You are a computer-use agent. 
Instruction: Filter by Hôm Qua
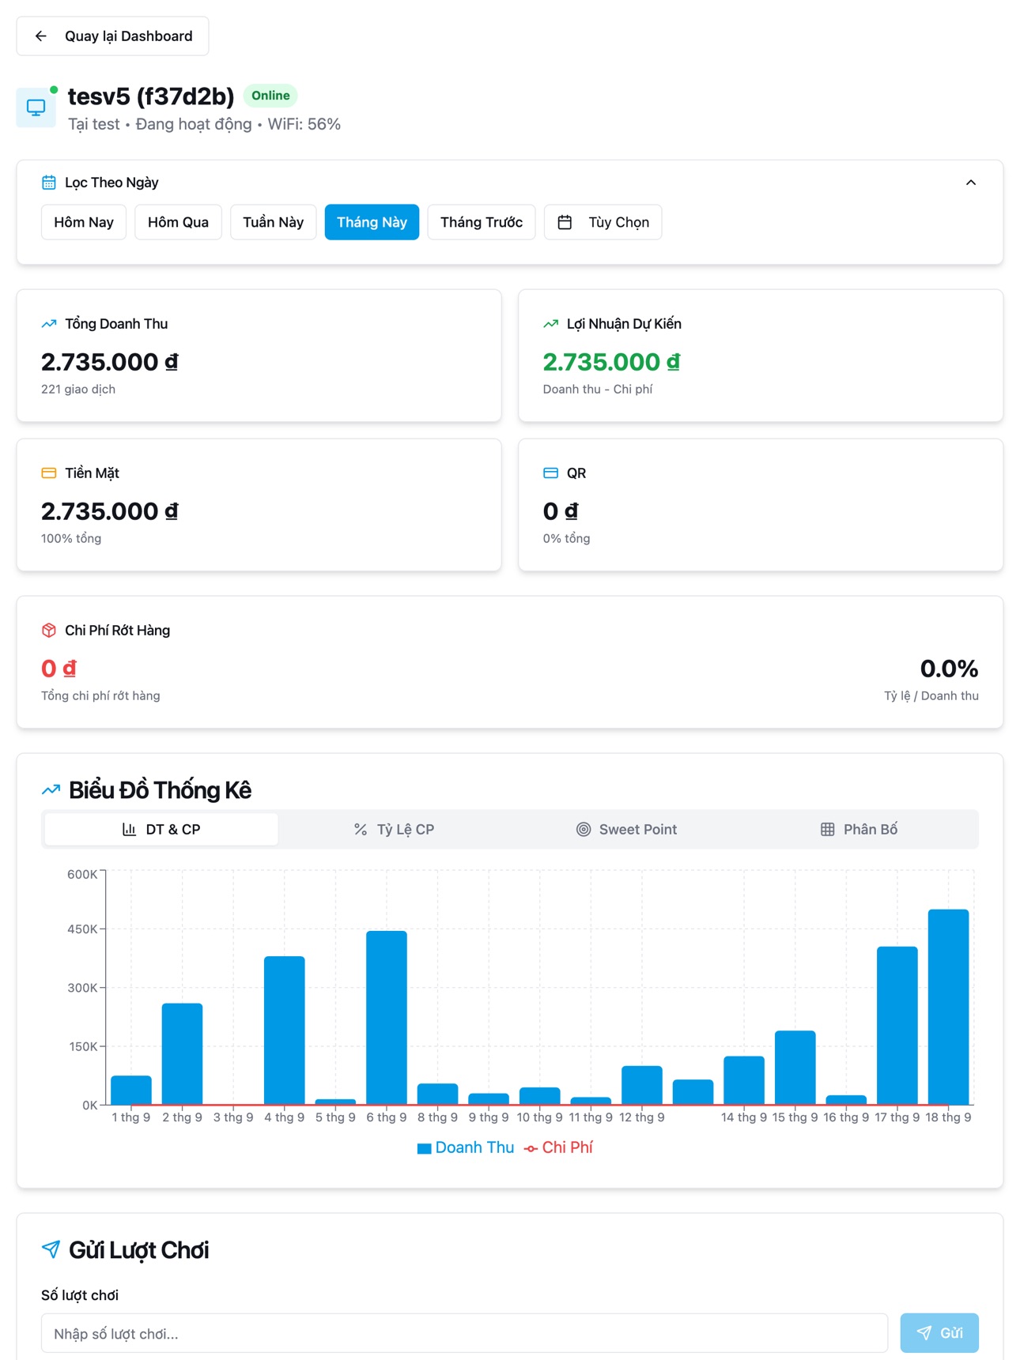[178, 222]
